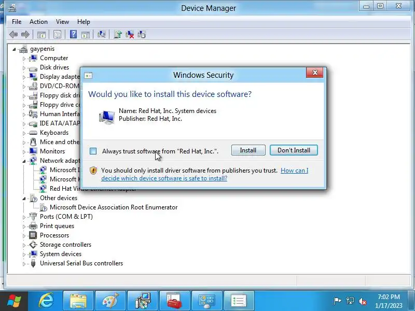
Task: Collapse the gaypenis root node
Action: point(14,49)
